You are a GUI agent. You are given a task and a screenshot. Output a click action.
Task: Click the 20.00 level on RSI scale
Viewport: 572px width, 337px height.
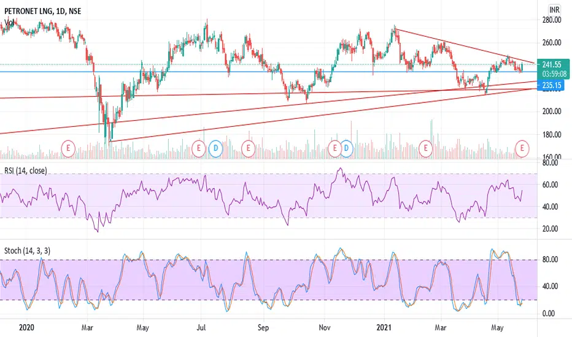coord(550,229)
